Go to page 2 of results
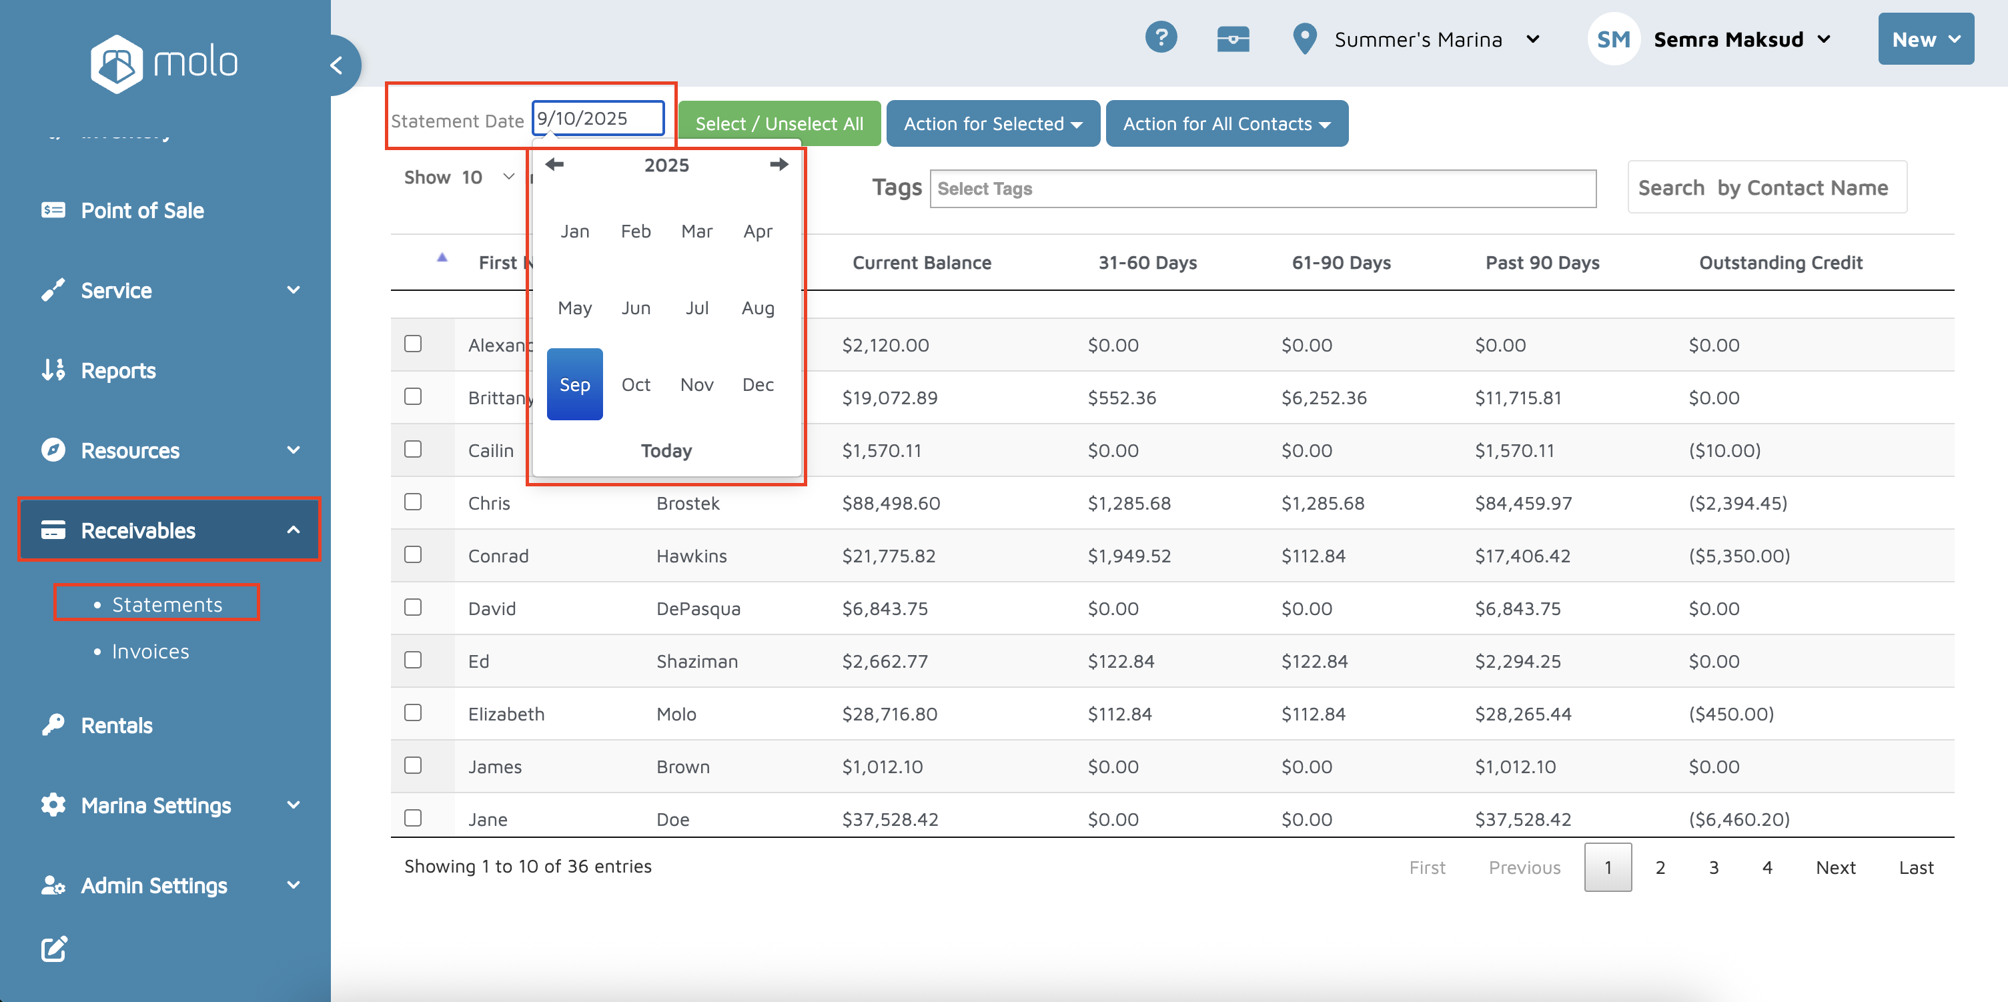Screen dimensions: 2008x1002 point(1660,867)
